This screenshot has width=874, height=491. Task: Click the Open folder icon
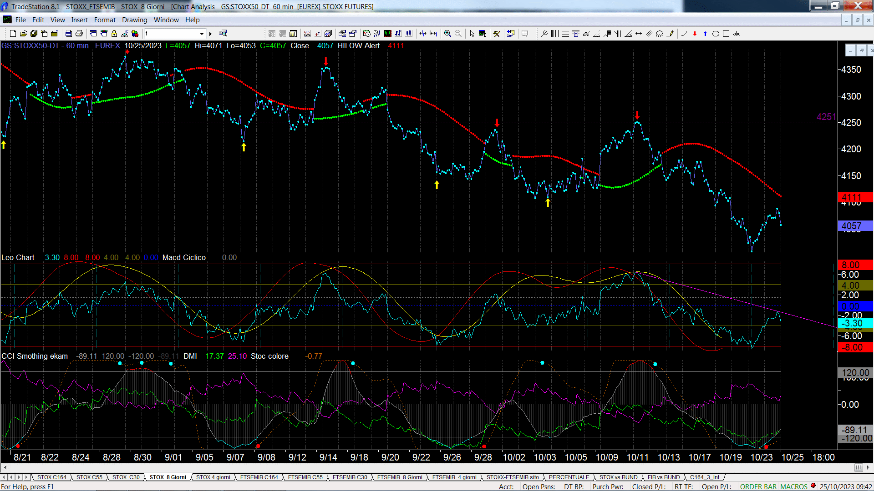(x=23, y=34)
